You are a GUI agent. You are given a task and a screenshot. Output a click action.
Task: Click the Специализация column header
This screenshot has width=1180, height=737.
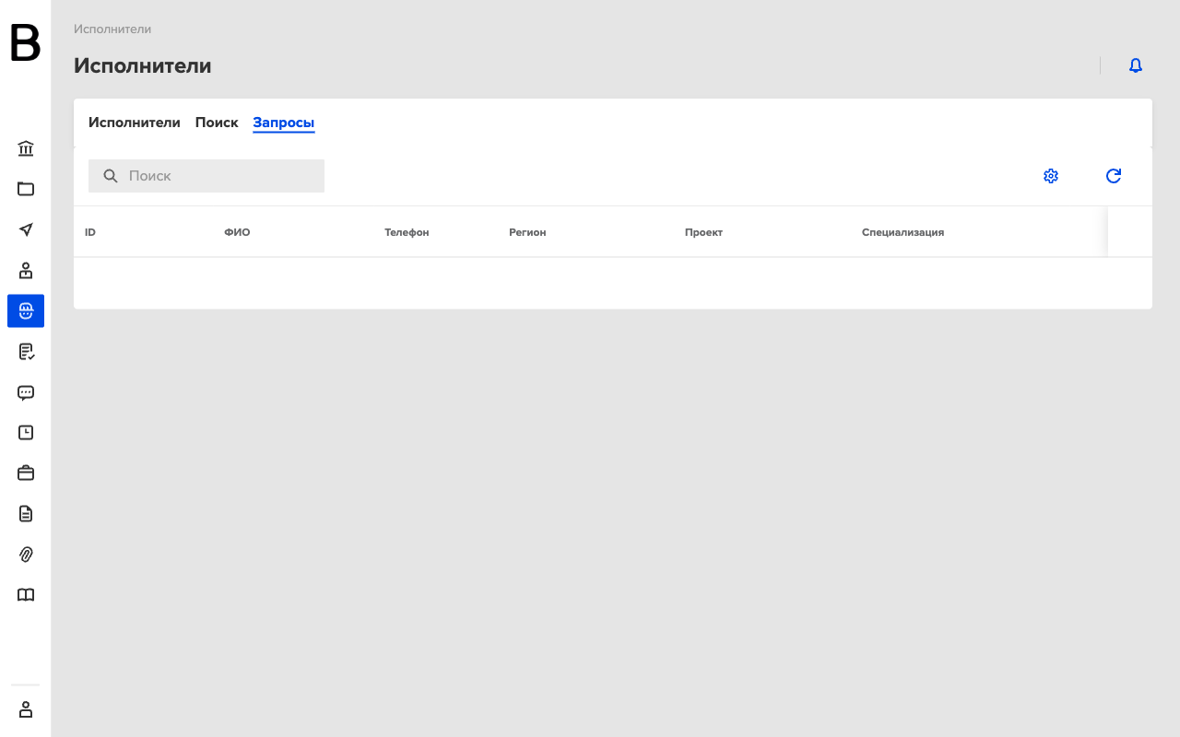point(903,232)
